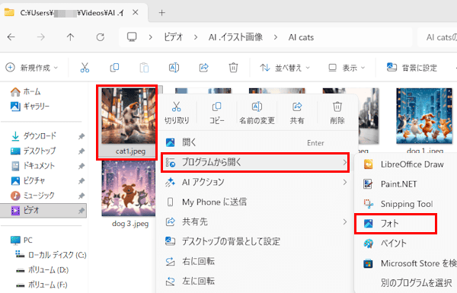Choose デスクトップの背景として設定
457x293 pixels.
tap(256, 241)
